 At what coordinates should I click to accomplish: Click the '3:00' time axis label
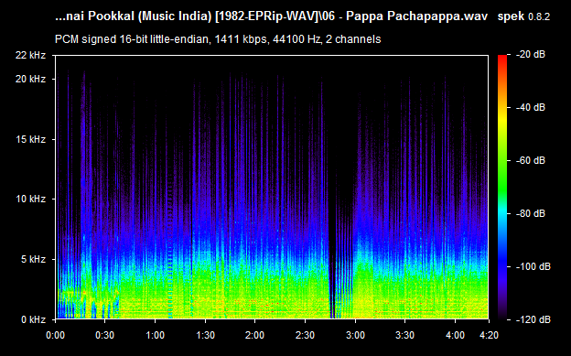pos(355,335)
